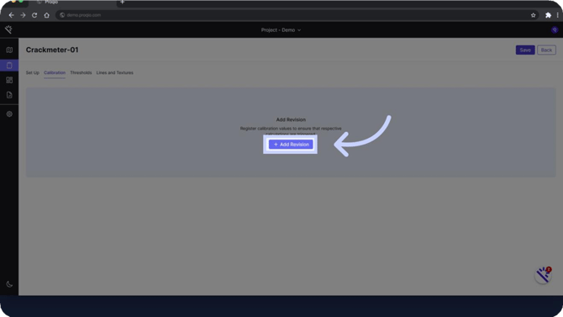Expand the Project - Demo dropdown
The height and width of the screenshot is (317, 563).
pyautogui.click(x=281, y=29)
